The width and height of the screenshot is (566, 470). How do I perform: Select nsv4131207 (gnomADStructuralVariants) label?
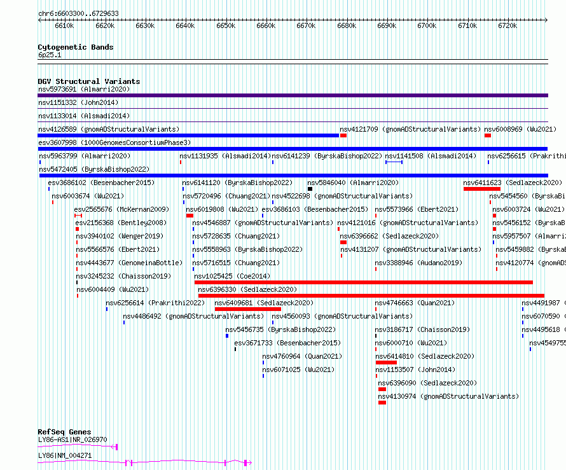click(411, 249)
